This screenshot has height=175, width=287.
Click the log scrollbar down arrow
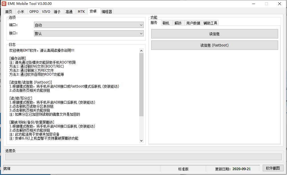141,141
